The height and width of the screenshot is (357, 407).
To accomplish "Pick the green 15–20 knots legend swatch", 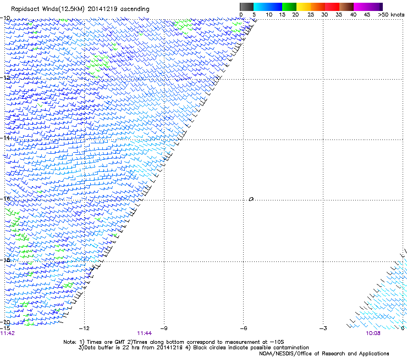I will [x=289, y=7].
